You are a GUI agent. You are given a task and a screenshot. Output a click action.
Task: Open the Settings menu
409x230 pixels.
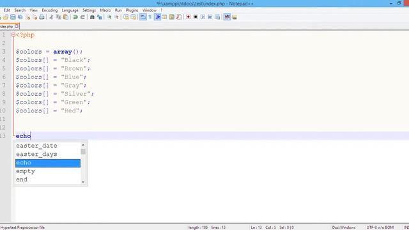(x=89, y=10)
